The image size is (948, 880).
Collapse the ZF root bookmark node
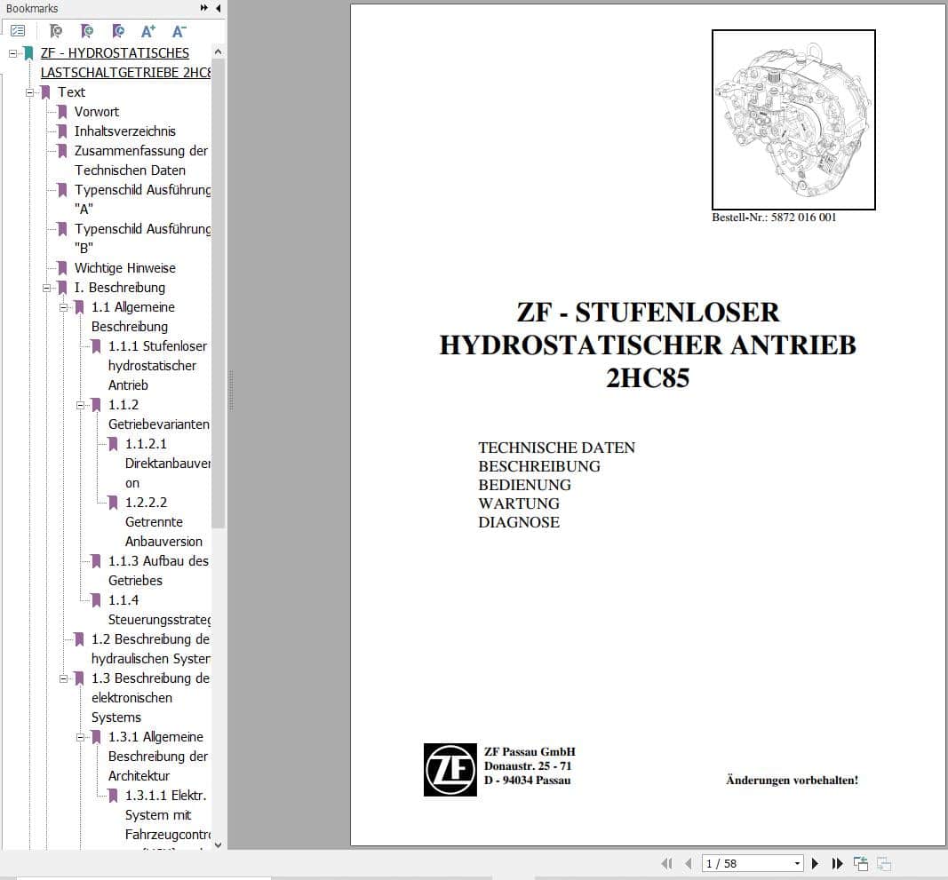click(12, 54)
